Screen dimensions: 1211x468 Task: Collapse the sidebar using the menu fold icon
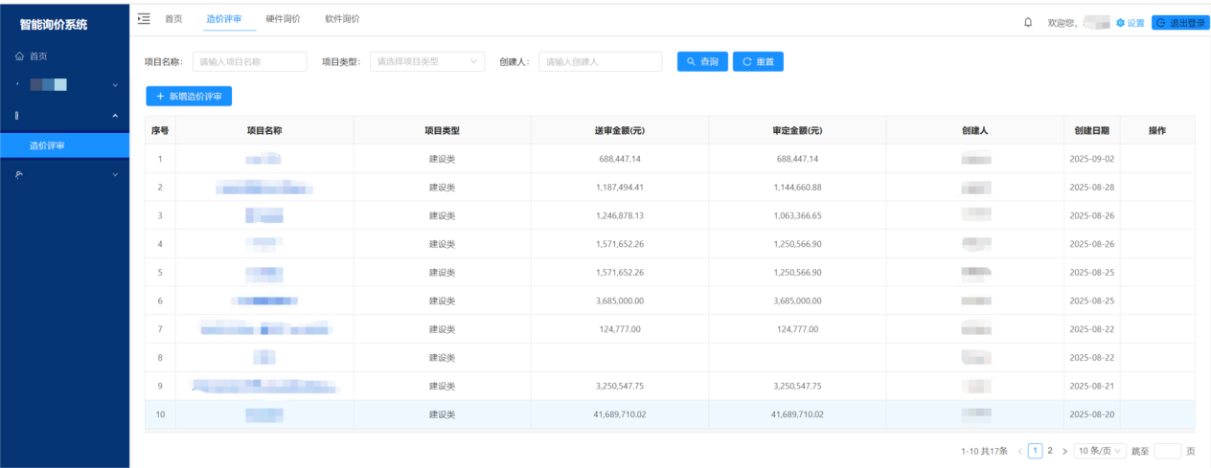(144, 19)
